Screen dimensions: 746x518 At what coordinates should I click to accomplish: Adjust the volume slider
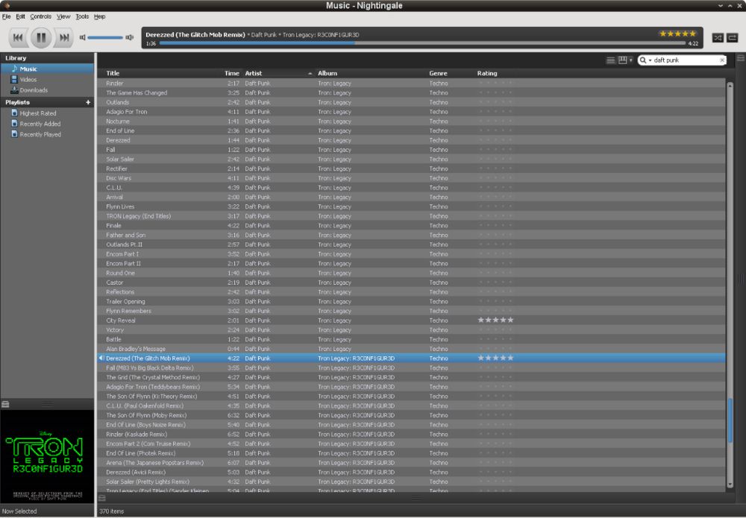[x=105, y=37]
